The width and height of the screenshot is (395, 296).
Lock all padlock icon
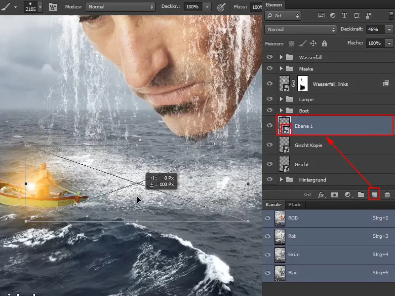[x=324, y=43]
